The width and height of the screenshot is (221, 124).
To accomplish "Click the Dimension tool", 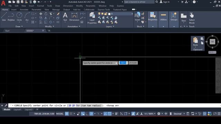I will (x=74, y=17).
